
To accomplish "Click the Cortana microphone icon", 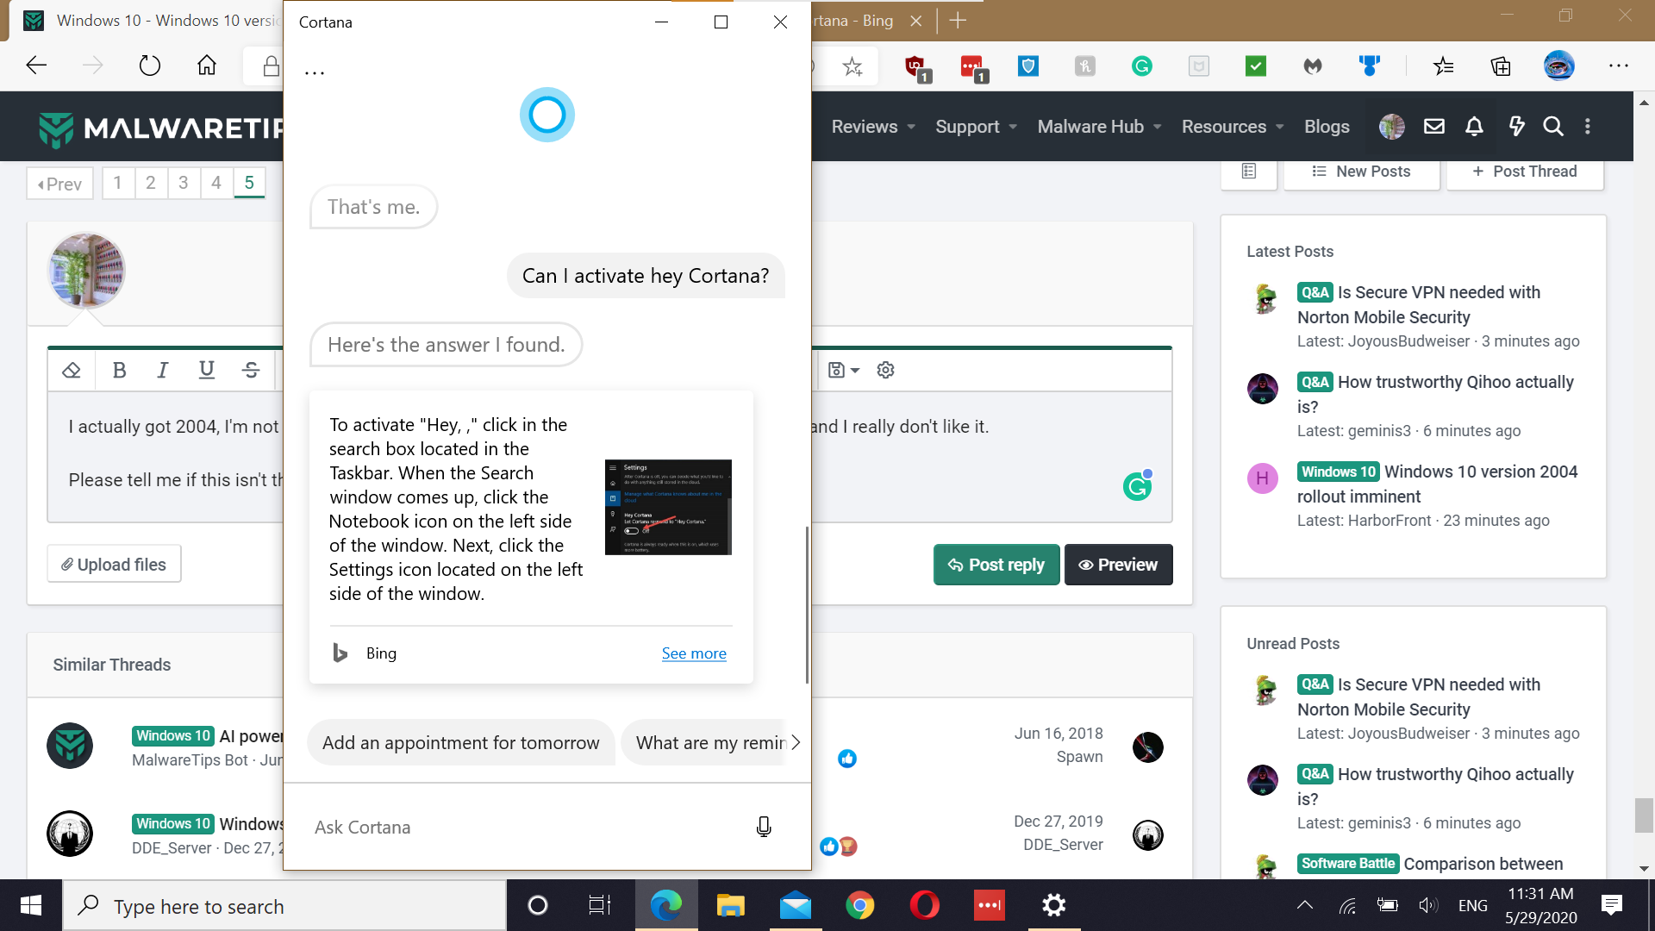I will (763, 827).
